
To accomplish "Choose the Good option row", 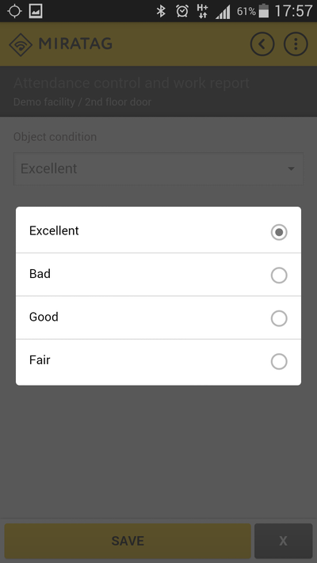I will 158,318.
